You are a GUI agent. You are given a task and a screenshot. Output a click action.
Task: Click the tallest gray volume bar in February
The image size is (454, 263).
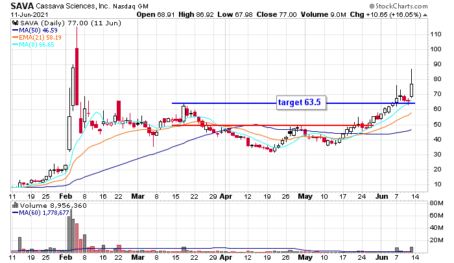point(70,231)
